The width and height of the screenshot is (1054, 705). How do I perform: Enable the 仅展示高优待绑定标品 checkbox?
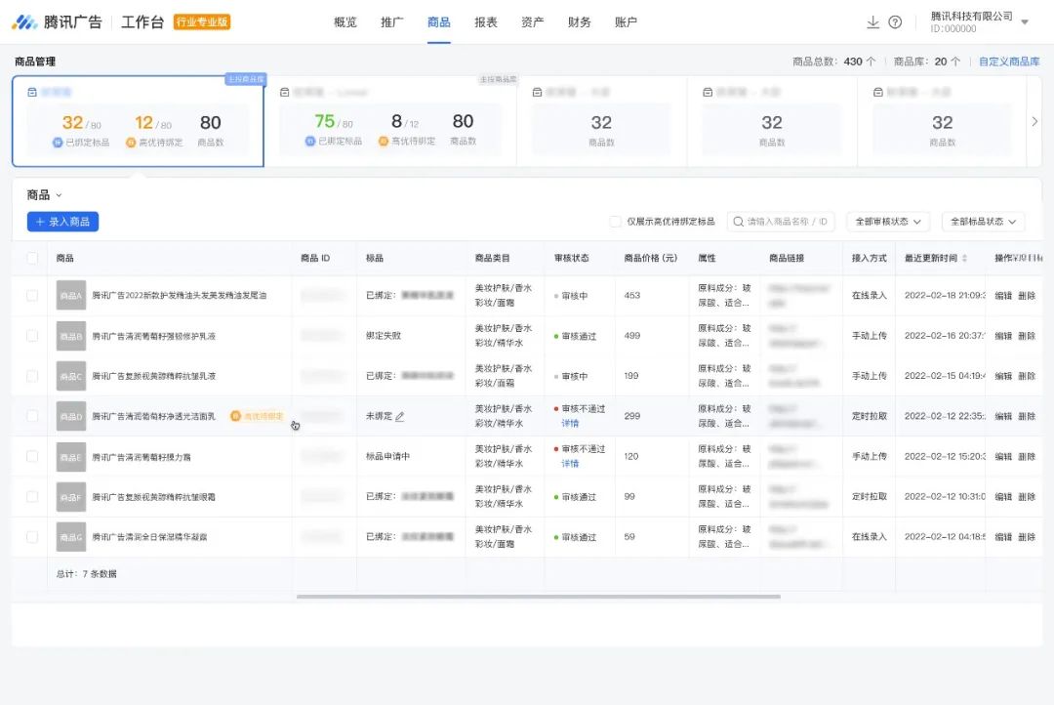614,222
